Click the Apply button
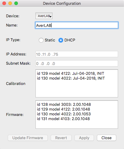This screenshot has width=124, height=149. pos(84,138)
